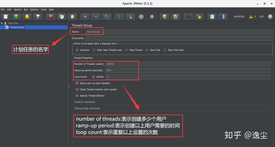
Task: Click the Cut scissors icon
Action: [51, 17]
